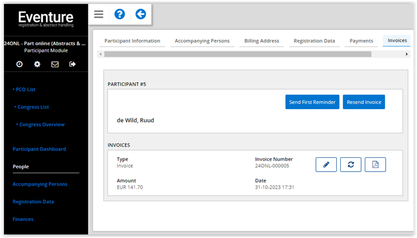
Task: Open settings gear icon in sidebar
Action: [37, 64]
